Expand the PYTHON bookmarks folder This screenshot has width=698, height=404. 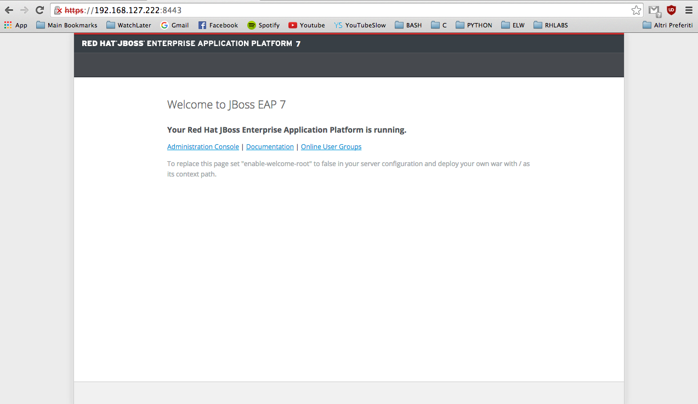[474, 25]
